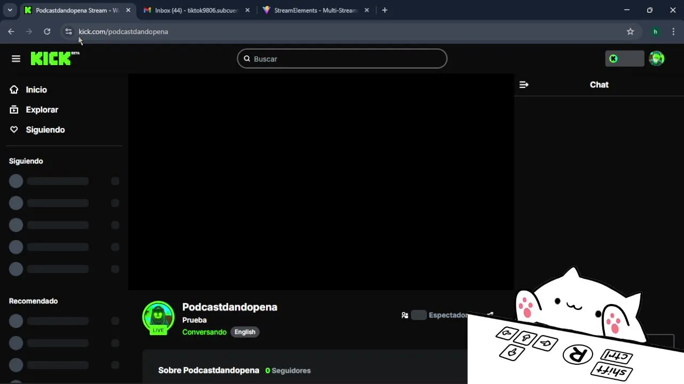Open the tab search dropdown arrow

coord(10,10)
